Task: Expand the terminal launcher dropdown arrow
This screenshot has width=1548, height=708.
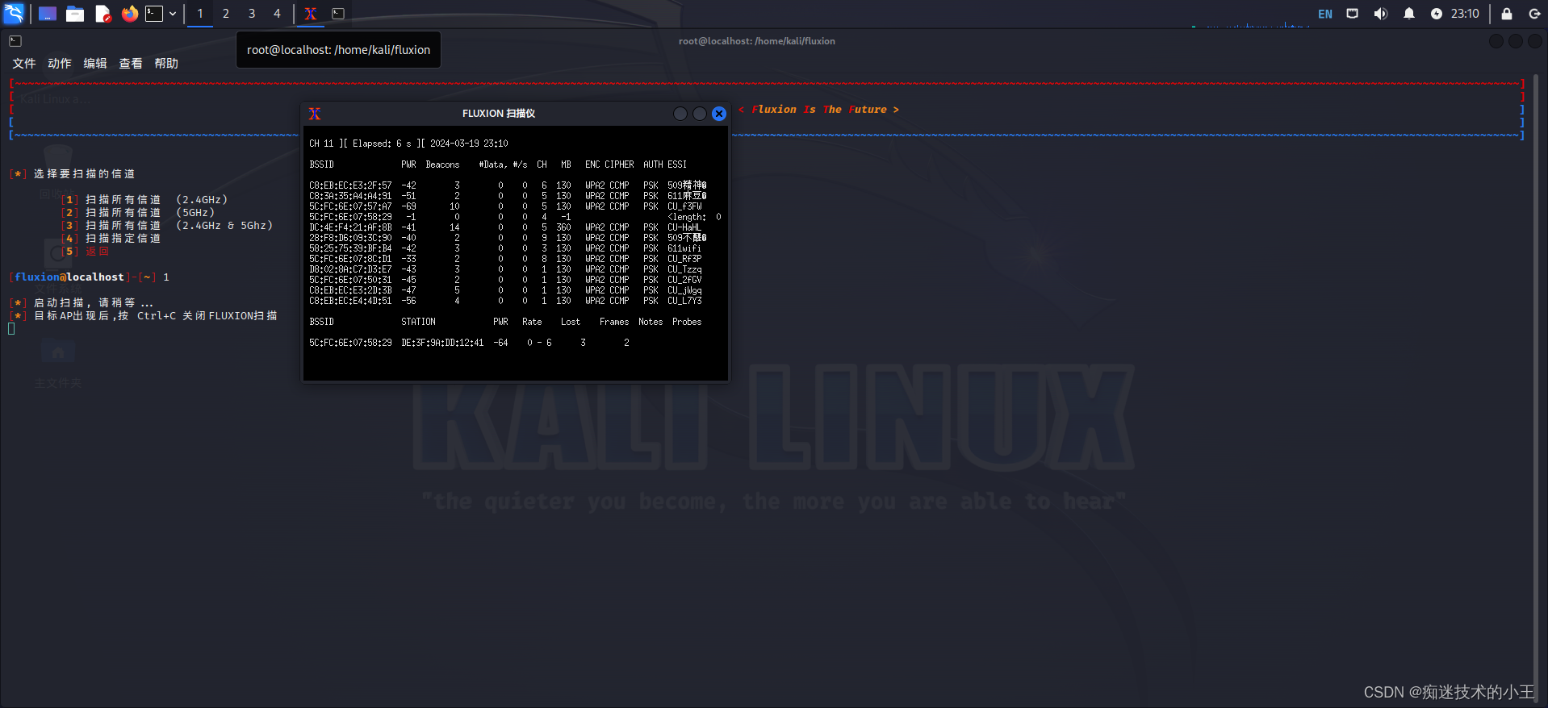Action: [173, 14]
